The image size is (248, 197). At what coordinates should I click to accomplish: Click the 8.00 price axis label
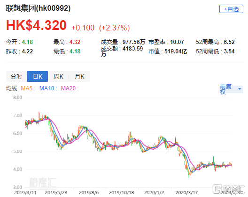click(x=17, y=97)
